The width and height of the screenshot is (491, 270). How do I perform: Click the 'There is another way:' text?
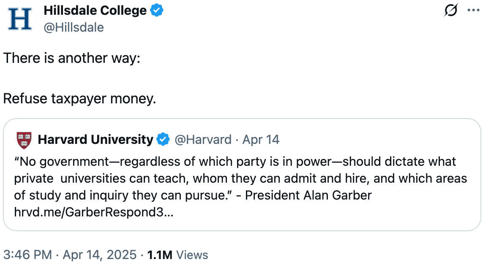click(x=72, y=58)
